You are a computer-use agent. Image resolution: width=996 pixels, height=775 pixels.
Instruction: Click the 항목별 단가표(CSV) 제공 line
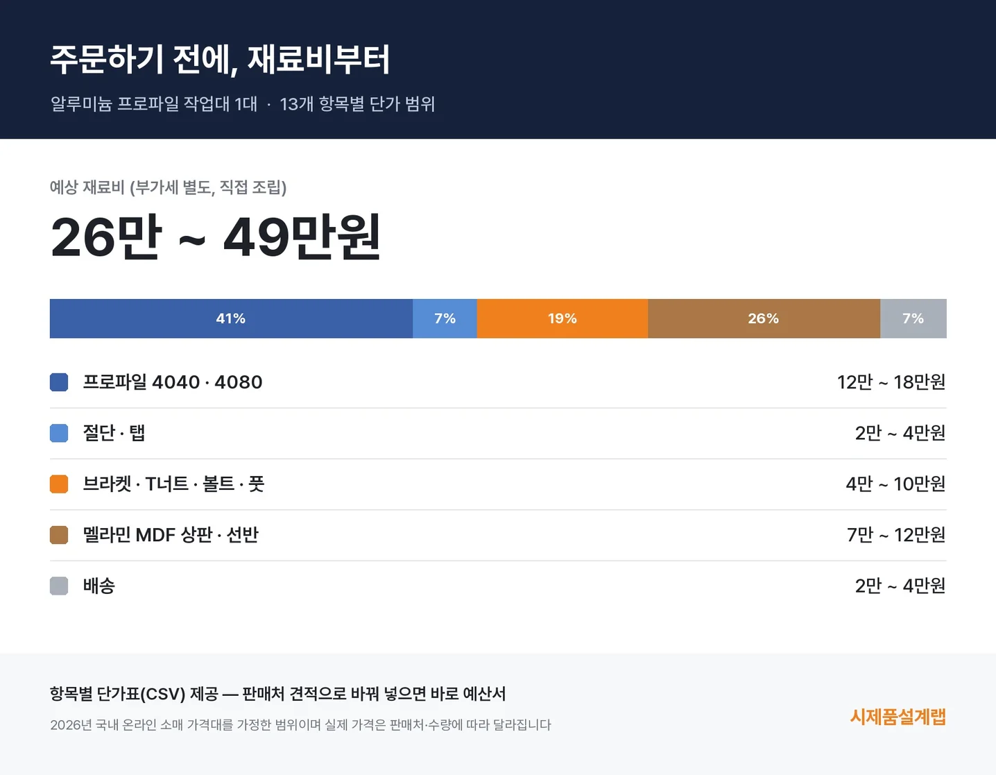[278, 694]
